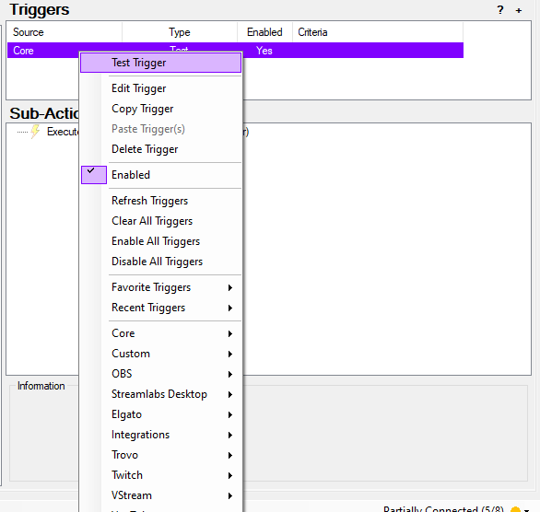Click the Enabled column header
Screen dimensions: 540x512
pos(264,32)
